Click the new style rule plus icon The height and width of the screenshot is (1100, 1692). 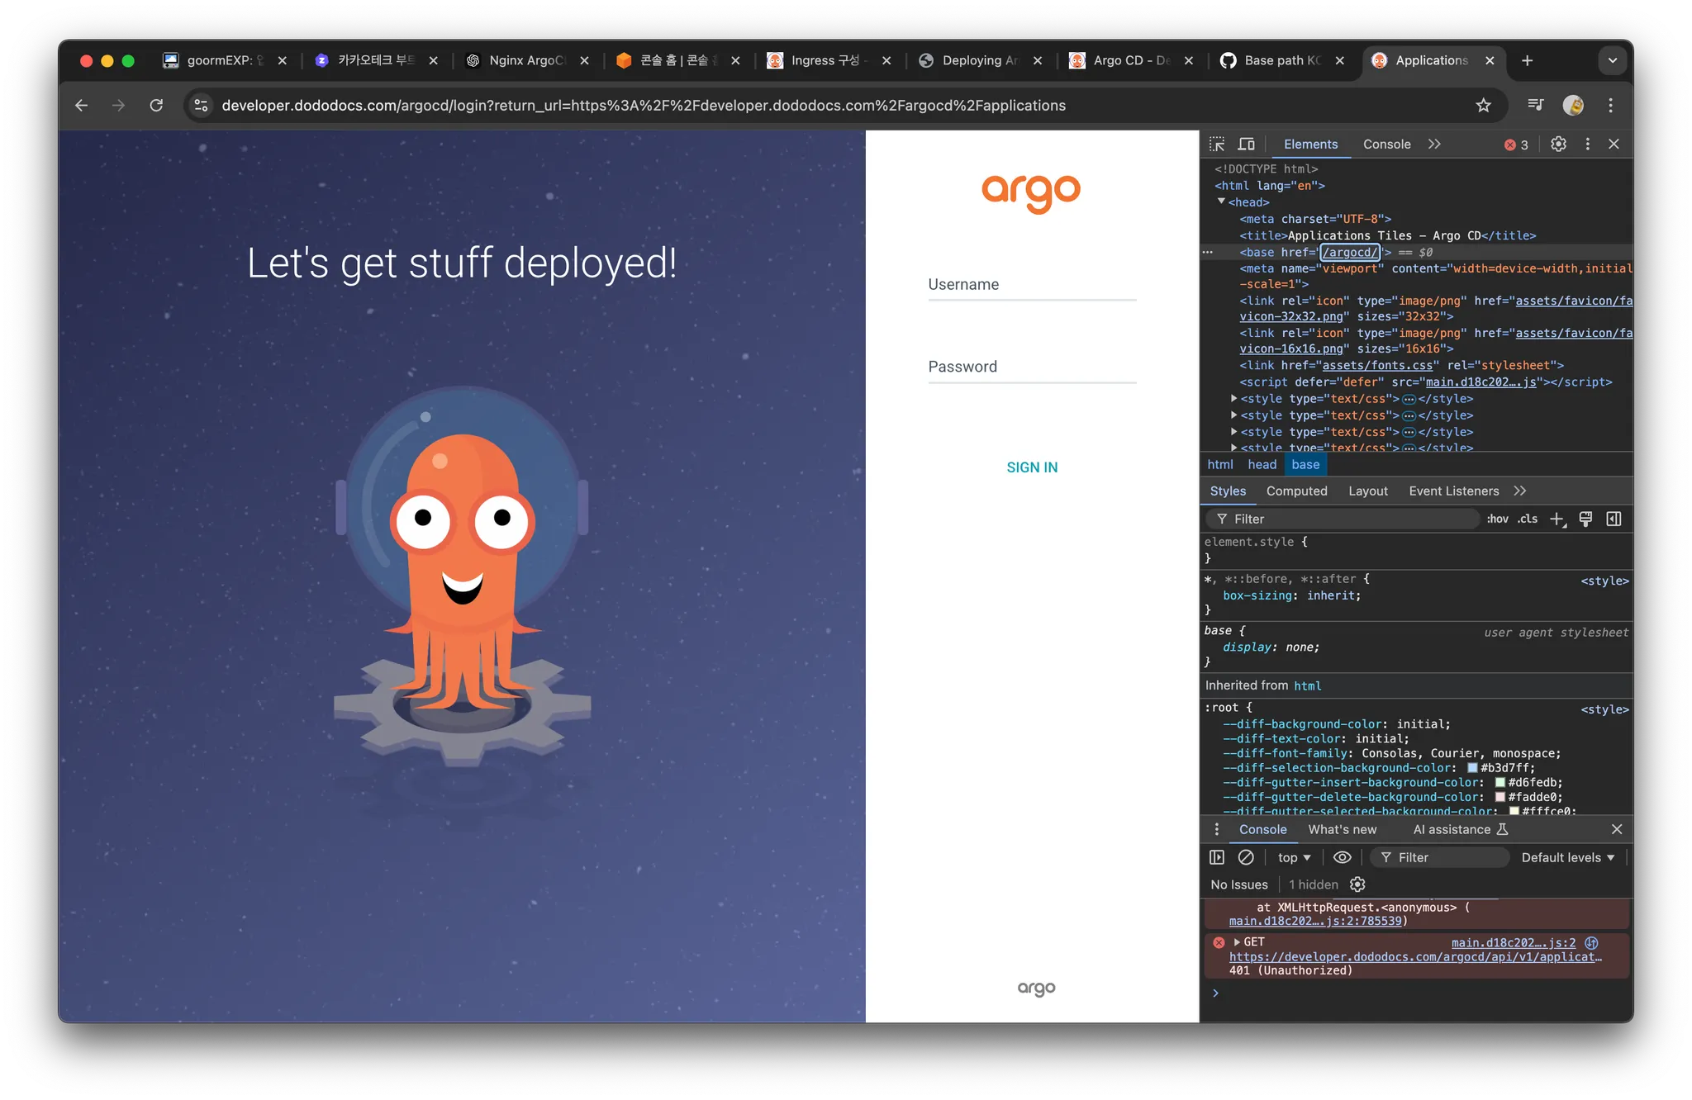pyautogui.click(x=1557, y=519)
